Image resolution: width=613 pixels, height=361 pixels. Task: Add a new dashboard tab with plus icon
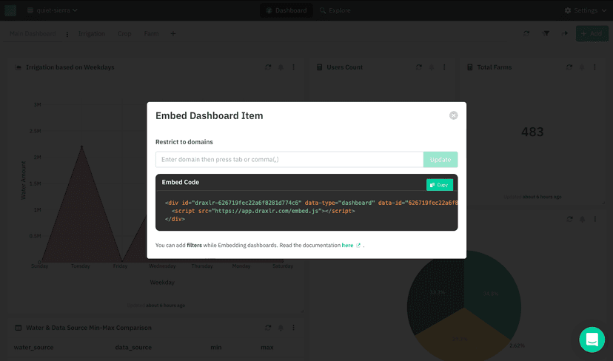tap(172, 33)
